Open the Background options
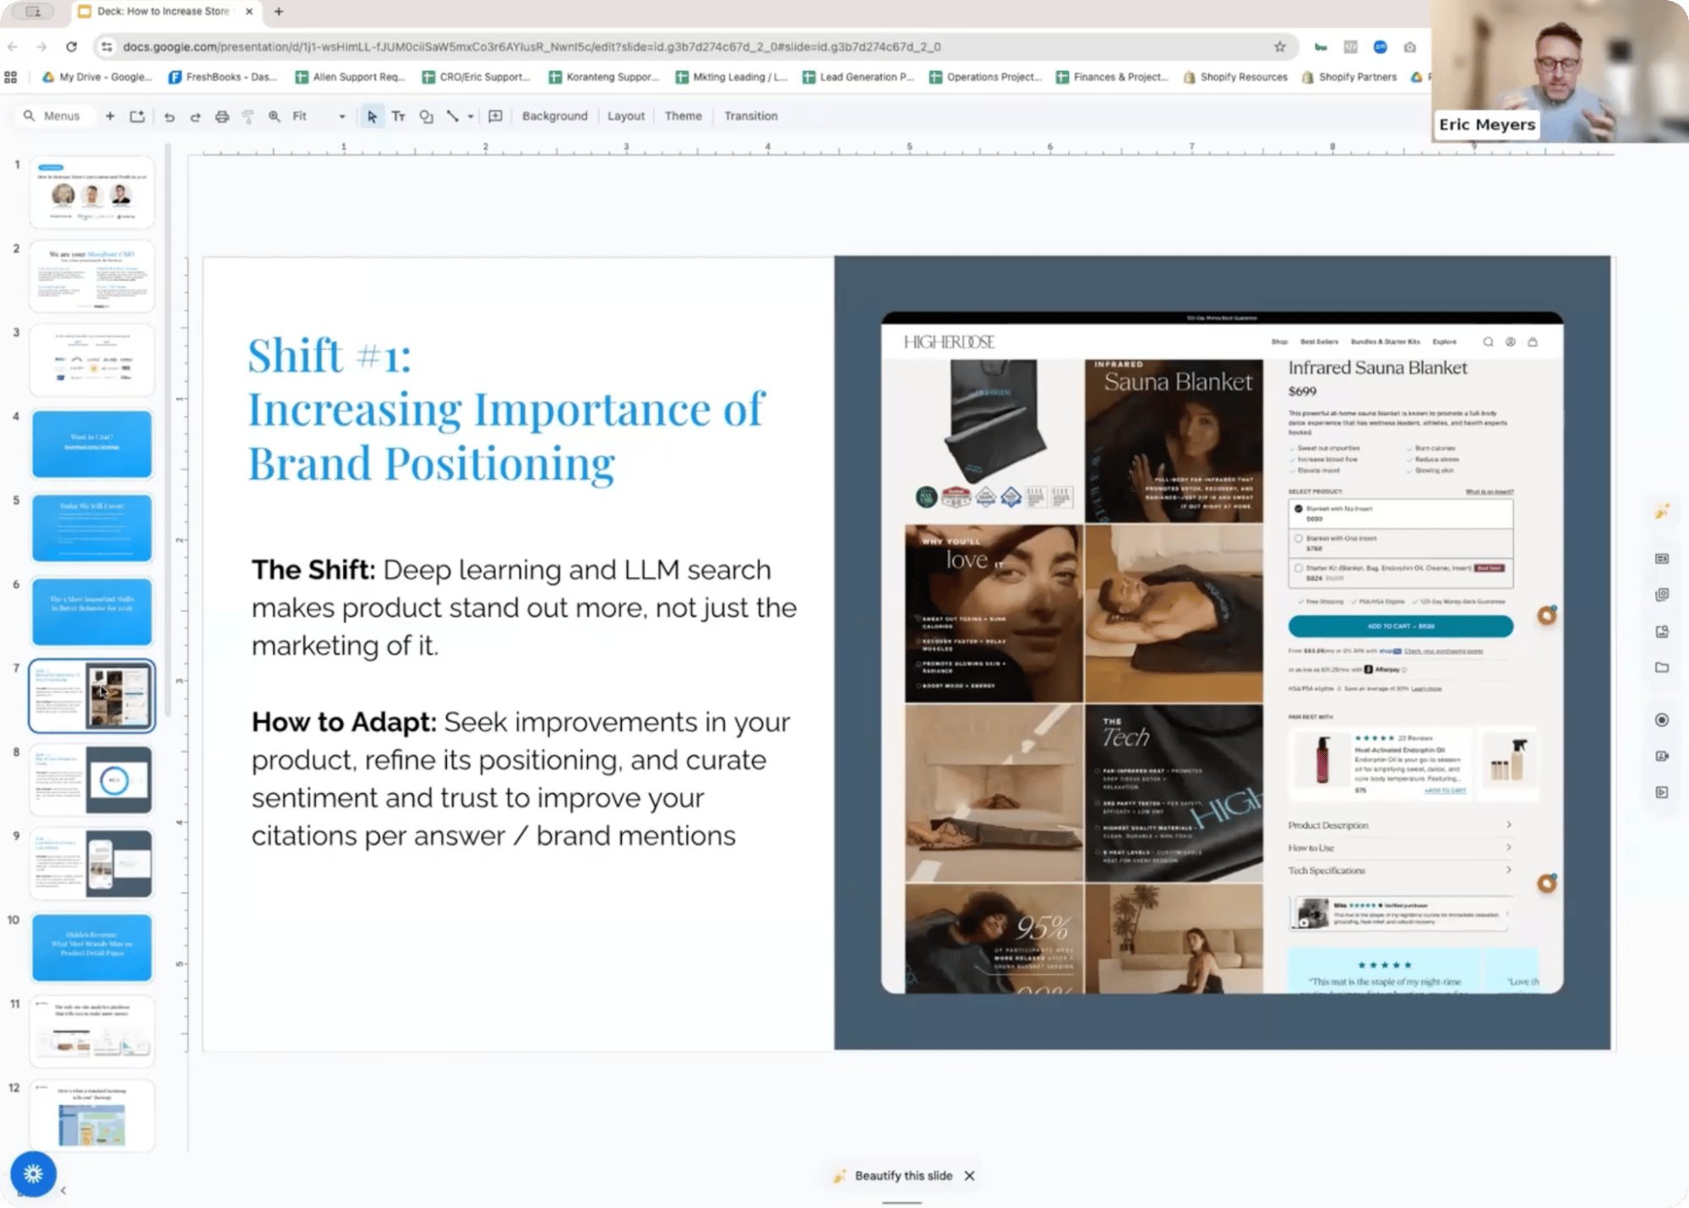1689x1208 pixels. (554, 117)
